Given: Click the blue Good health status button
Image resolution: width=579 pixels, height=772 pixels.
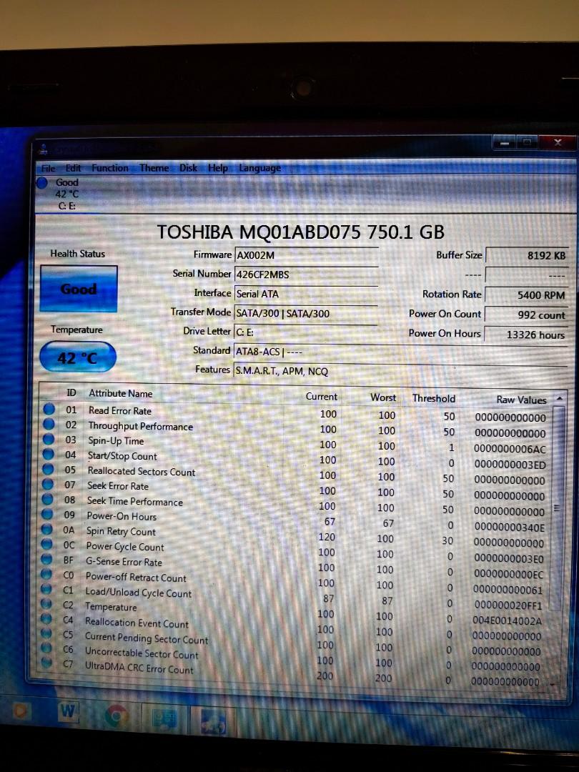Looking at the screenshot, I should tap(79, 289).
